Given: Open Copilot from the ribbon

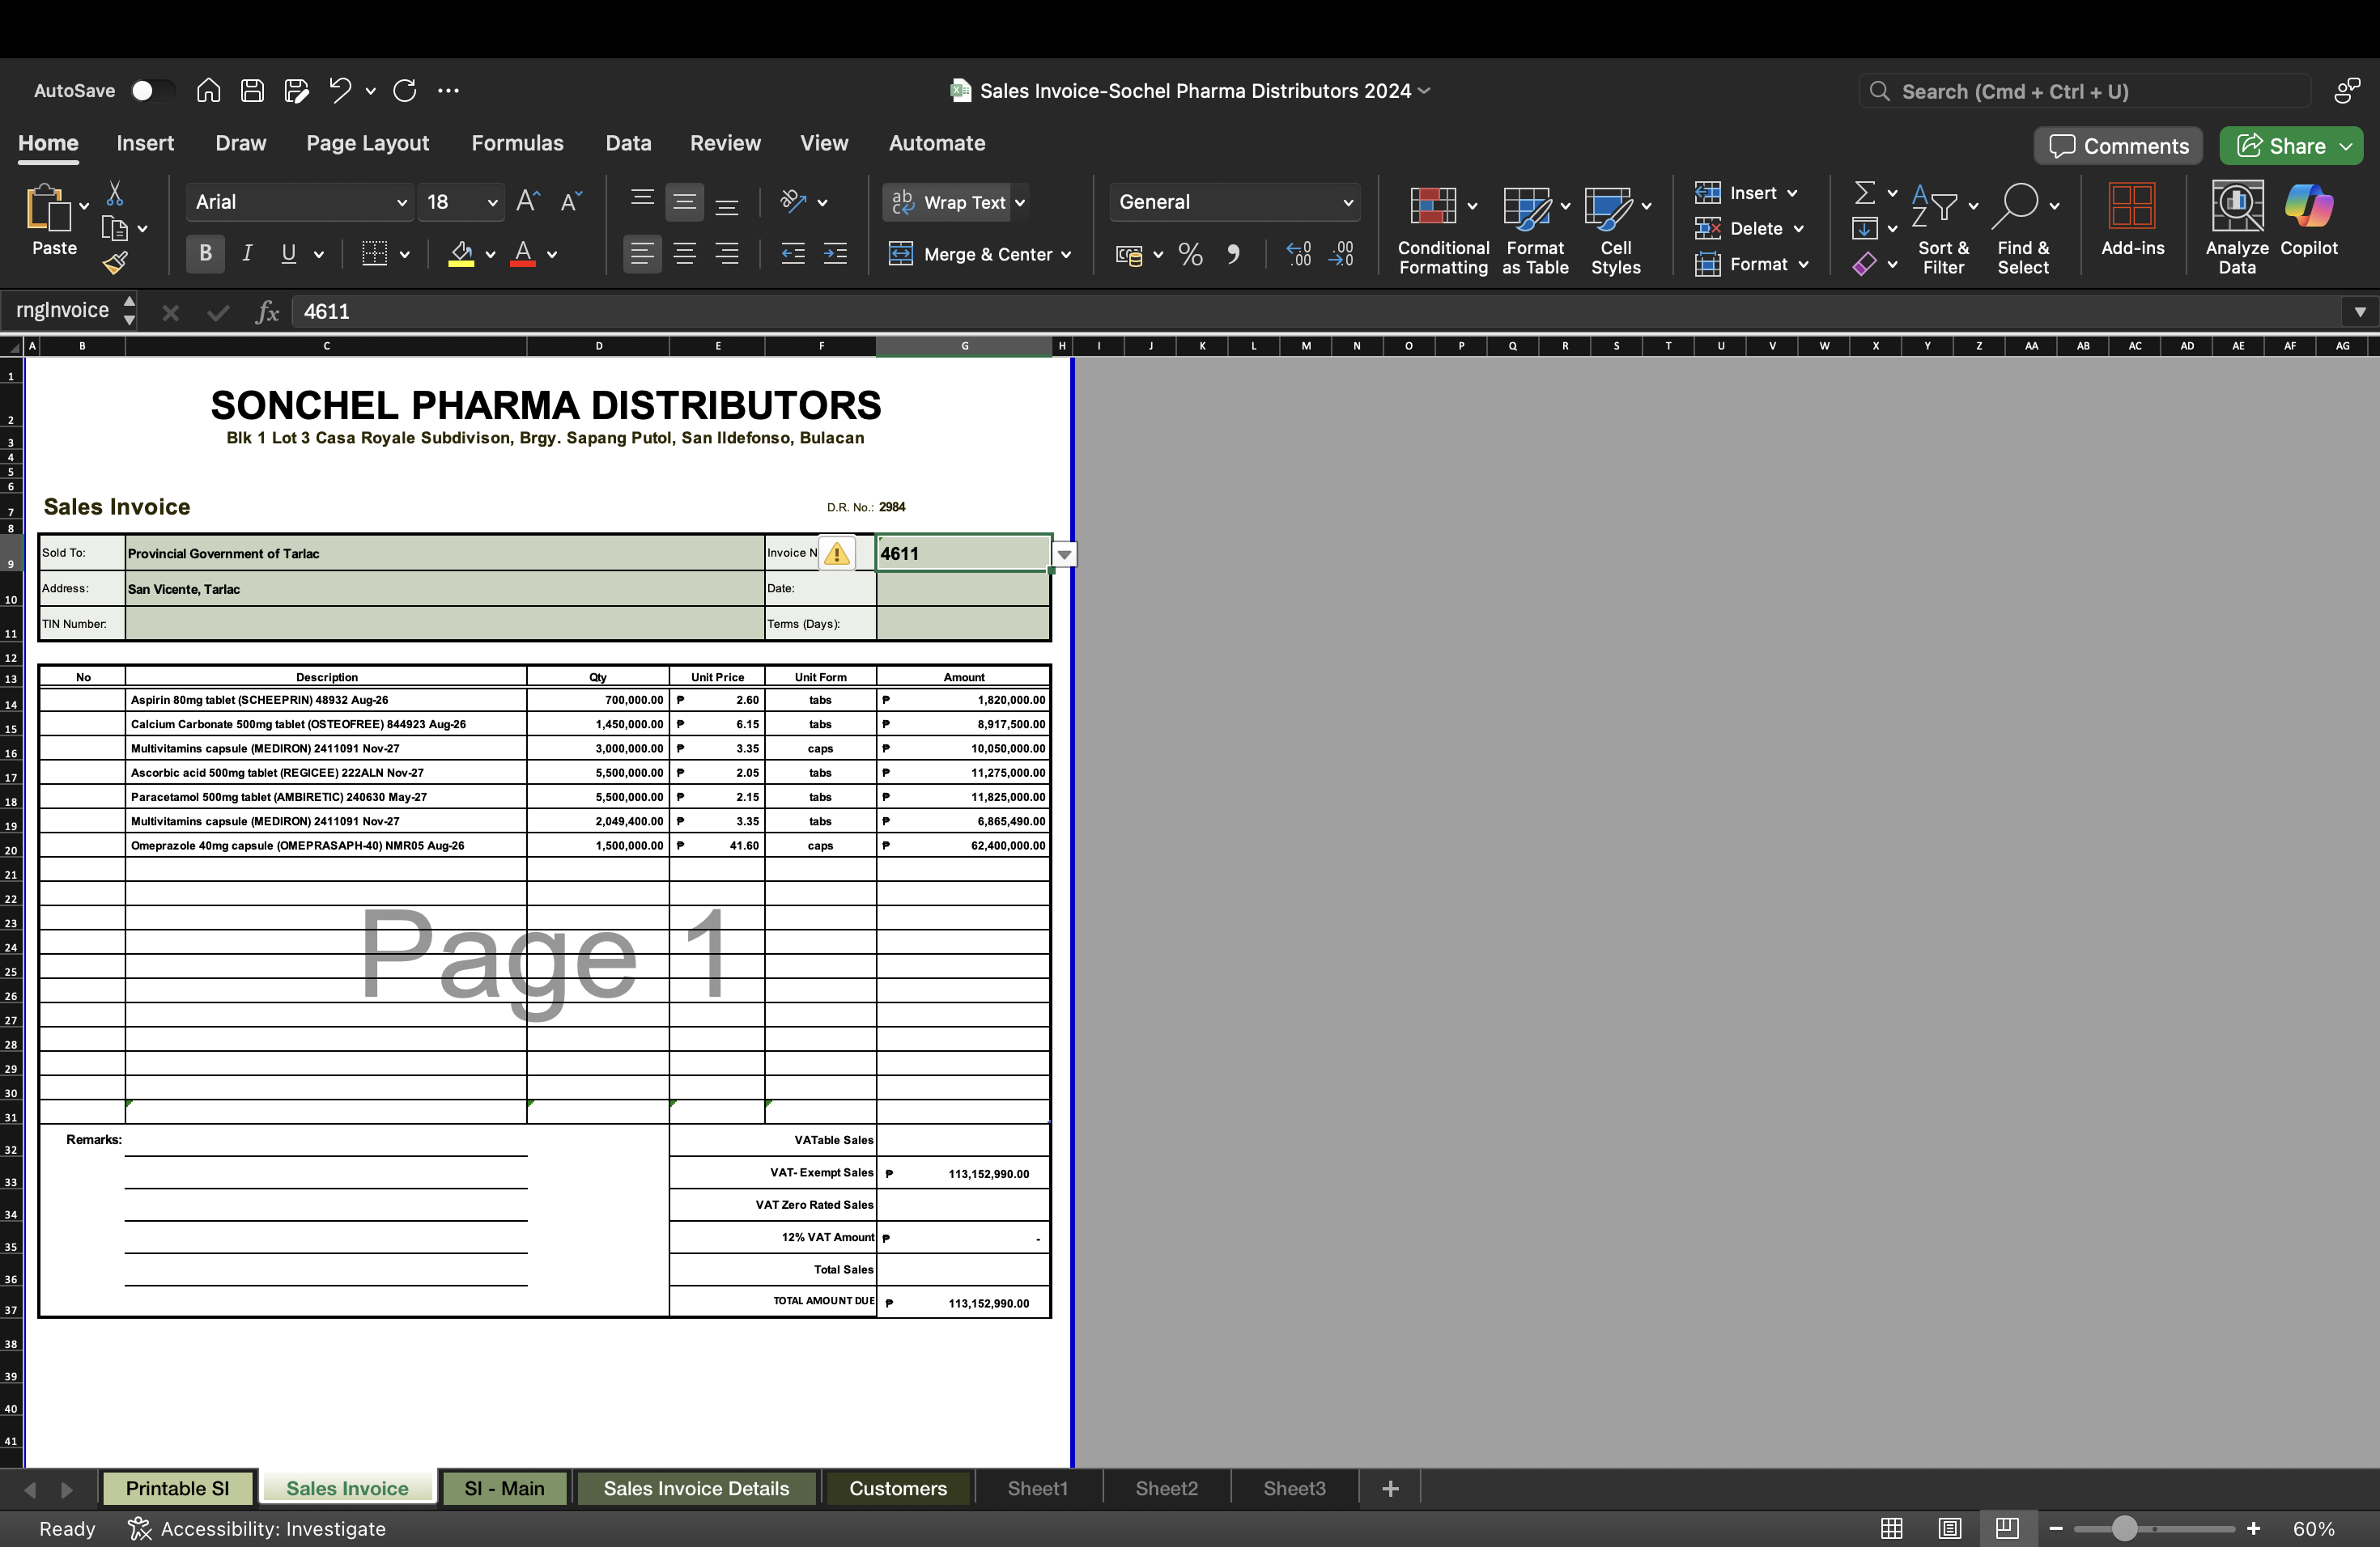Looking at the screenshot, I should 2309,220.
